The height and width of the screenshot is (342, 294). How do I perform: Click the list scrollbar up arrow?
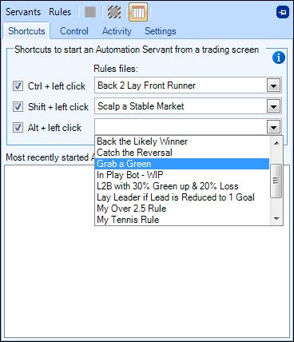coord(276,143)
